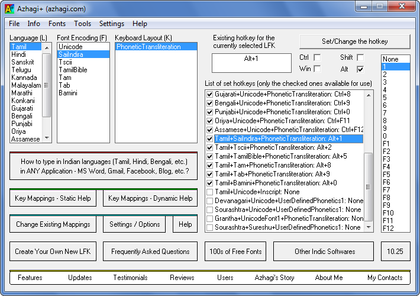Select F12 in hotkey key list
Screen dimensions: 420x296
coord(396,229)
